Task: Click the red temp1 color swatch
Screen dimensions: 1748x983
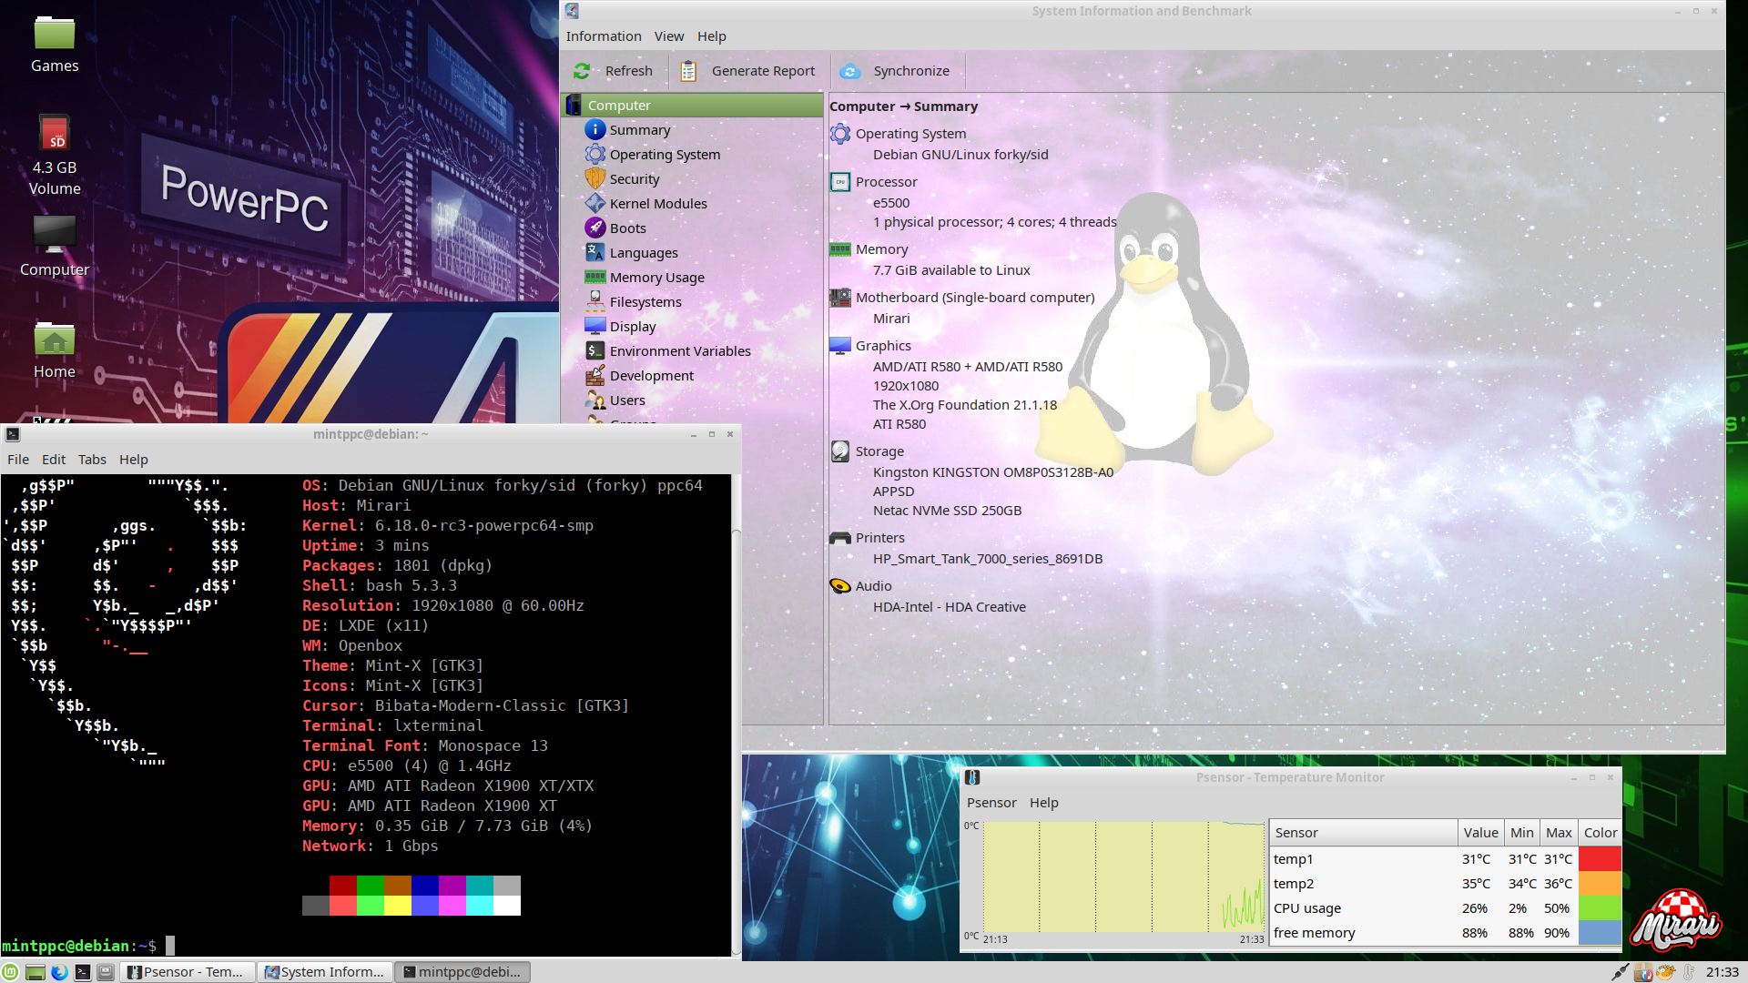Action: click(x=1600, y=859)
